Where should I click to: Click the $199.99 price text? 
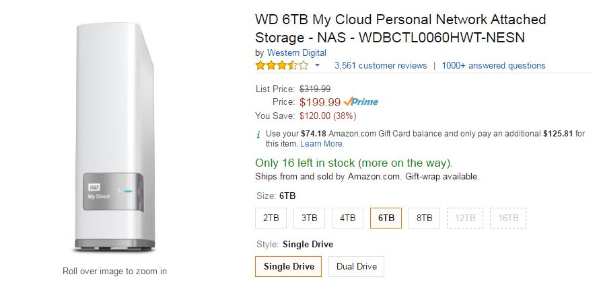320,102
